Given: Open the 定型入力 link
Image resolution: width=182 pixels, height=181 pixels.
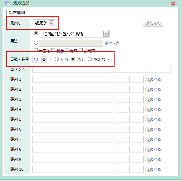Looking at the screenshot, I should tap(112, 43).
